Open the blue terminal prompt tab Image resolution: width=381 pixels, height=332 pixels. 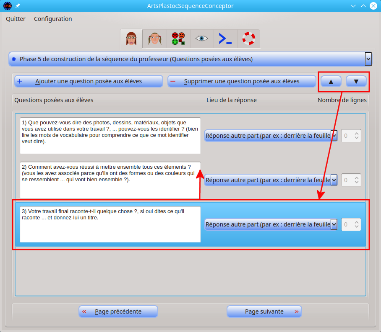click(225, 39)
